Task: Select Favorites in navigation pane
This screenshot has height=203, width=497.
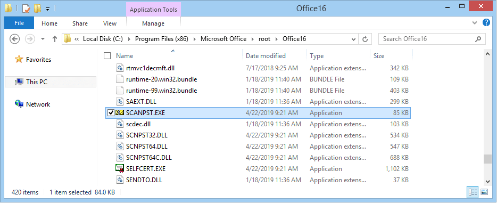Action: click(38, 59)
